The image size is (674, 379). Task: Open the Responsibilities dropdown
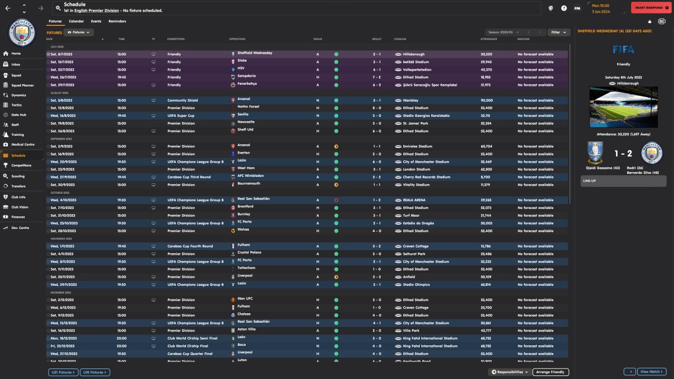click(x=510, y=372)
